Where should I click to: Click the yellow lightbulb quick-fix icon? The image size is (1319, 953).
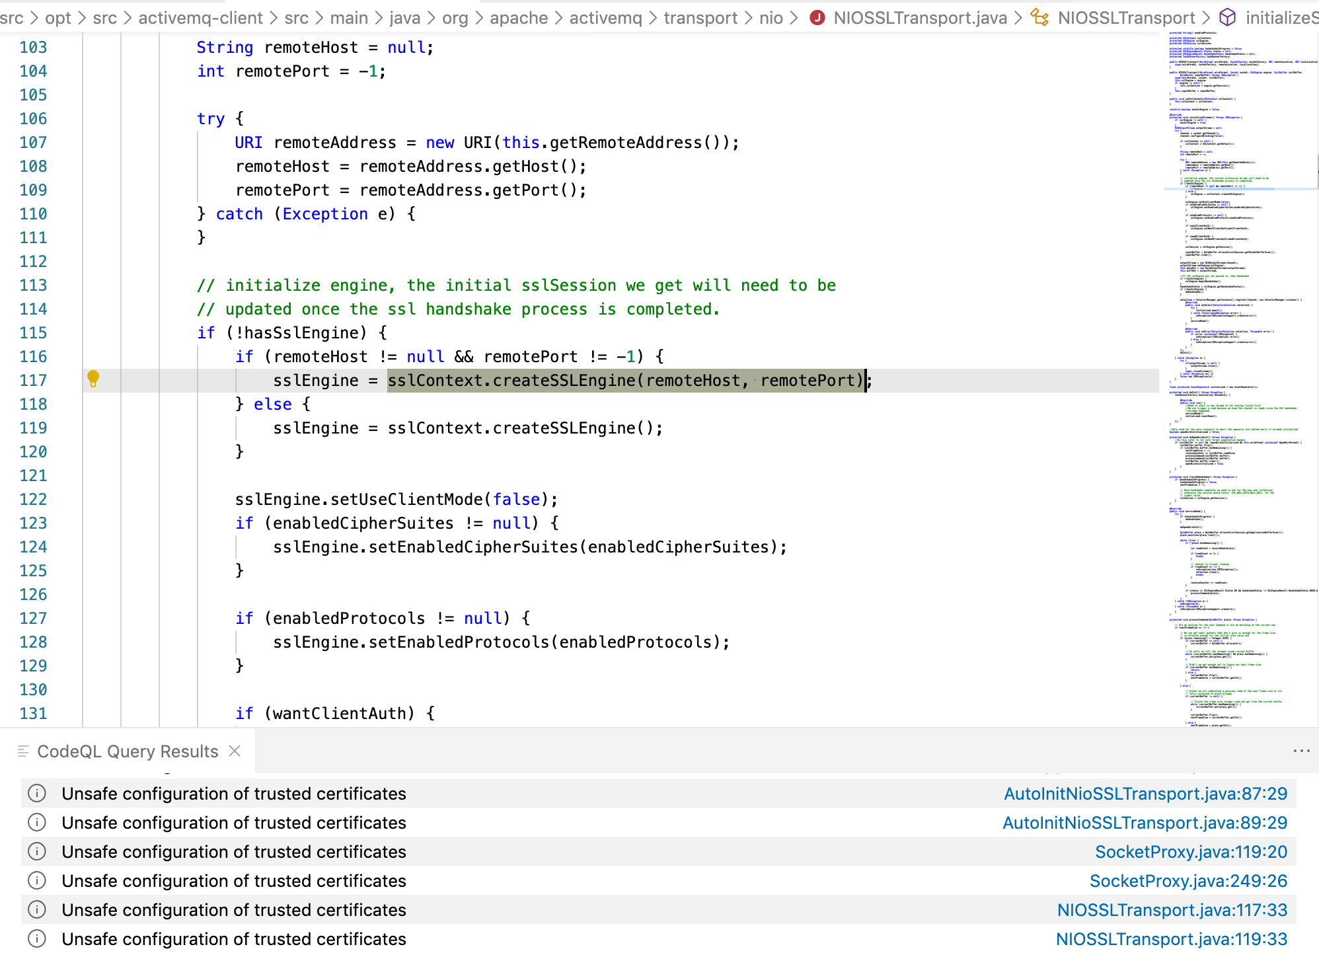pos(93,379)
